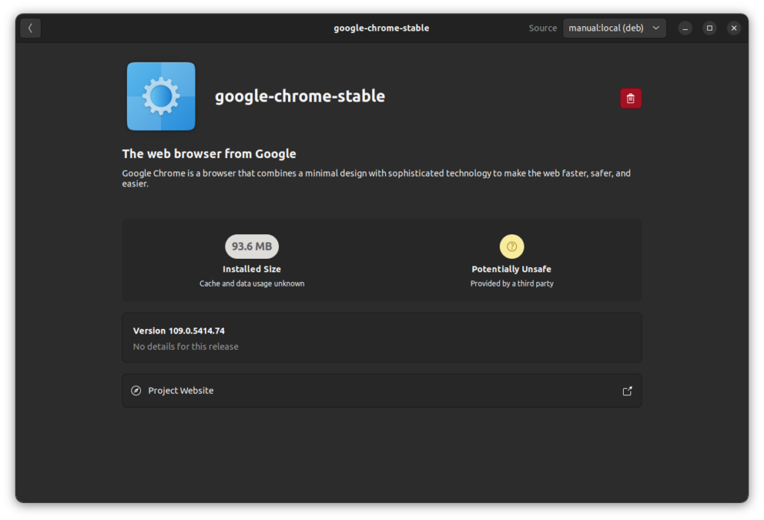Click 'The web browser from Google' heading
The image size is (764, 520).
point(209,154)
